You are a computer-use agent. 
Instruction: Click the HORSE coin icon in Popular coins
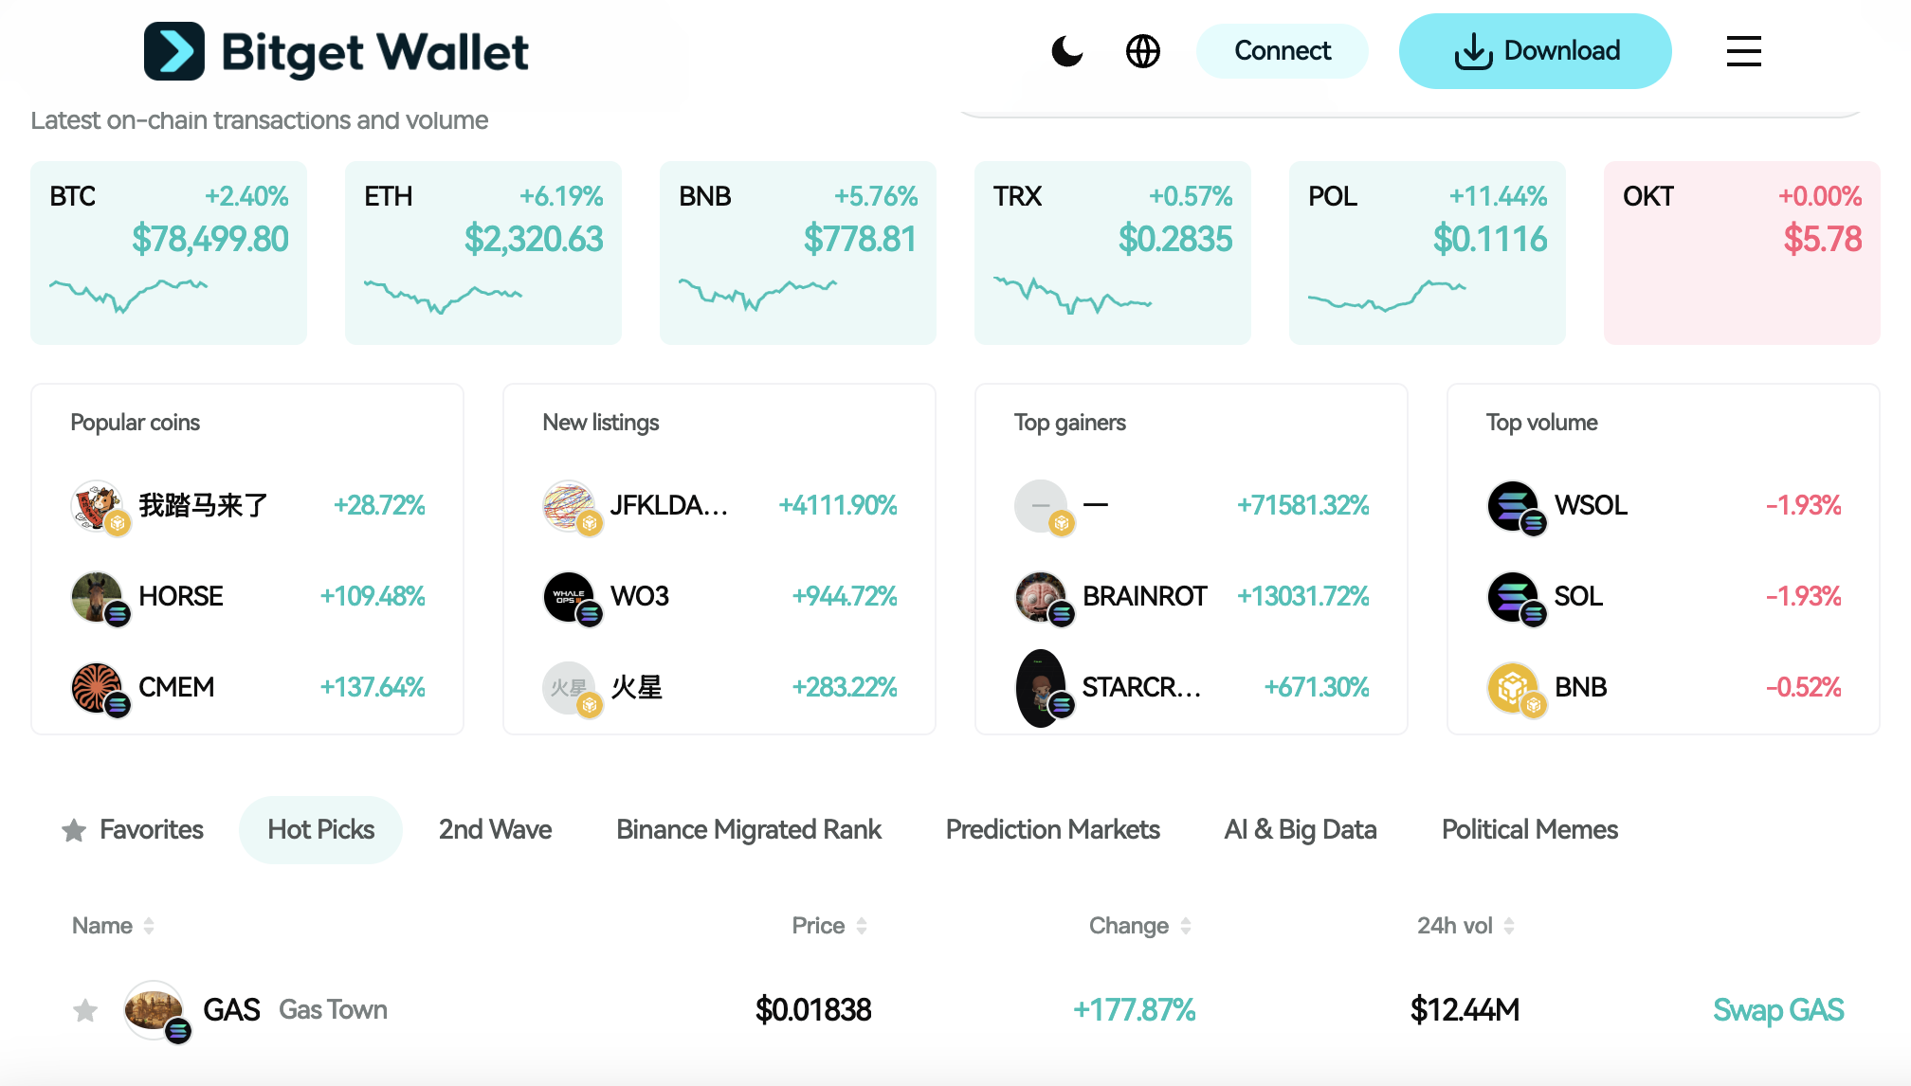coord(98,597)
